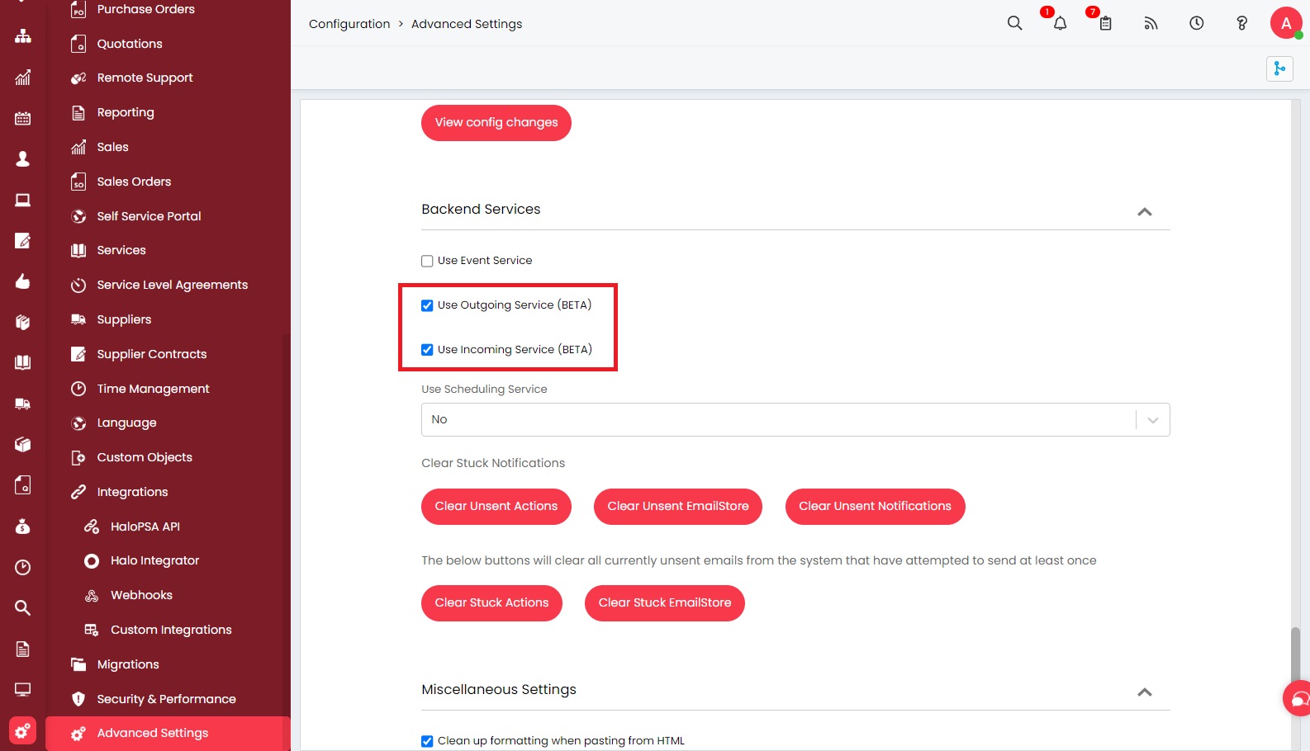Viewport: 1310px width, 751px height.
Task: Click the page vertical scrollbar thumb
Action: click(1295, 656)
